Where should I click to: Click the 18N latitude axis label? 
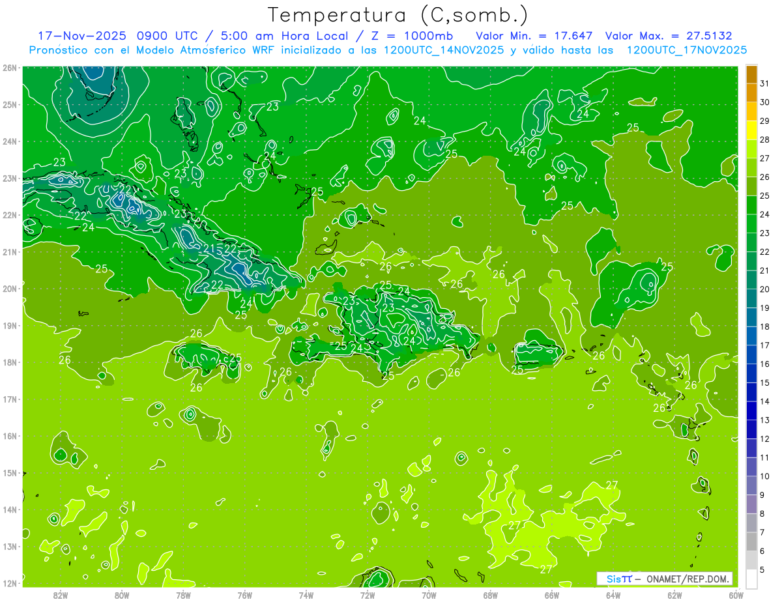click(9, 362)
